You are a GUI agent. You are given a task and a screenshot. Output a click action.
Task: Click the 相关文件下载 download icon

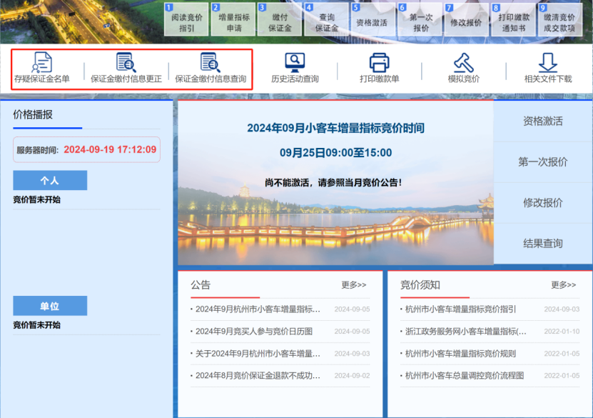pyautogui.click(x=547, y=63)
